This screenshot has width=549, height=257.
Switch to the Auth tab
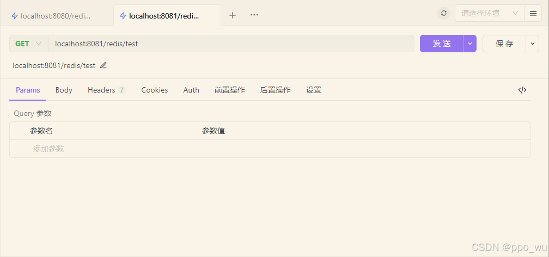[191, 90]
